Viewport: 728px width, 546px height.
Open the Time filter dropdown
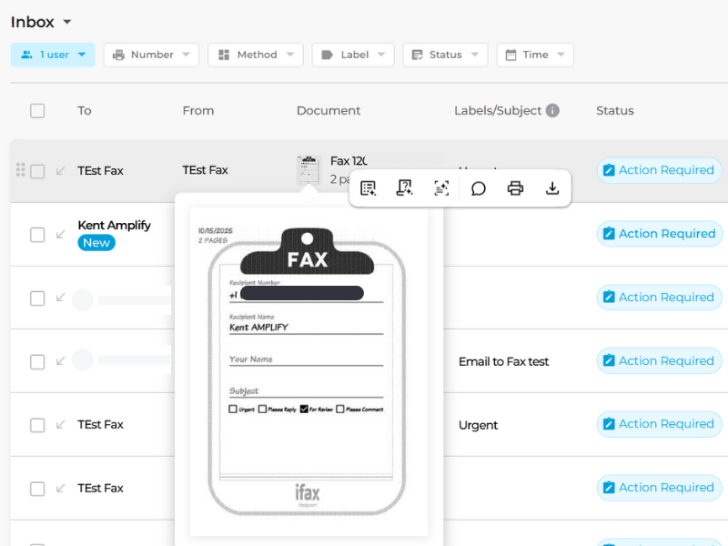[535, 55]
